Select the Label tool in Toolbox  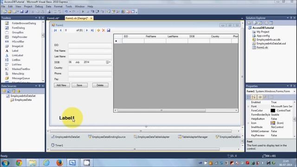(x=15, y=51)
